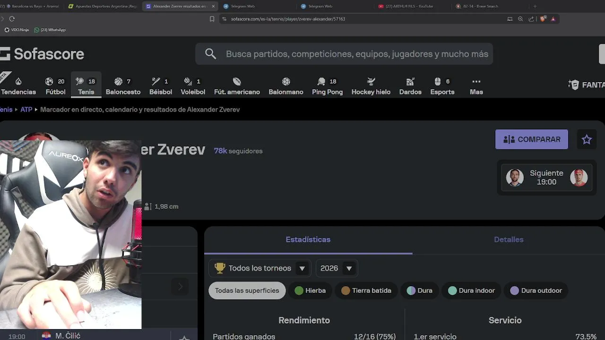Select the Voleibol sport icon
The image size is (605, 340).
point(188,81)
